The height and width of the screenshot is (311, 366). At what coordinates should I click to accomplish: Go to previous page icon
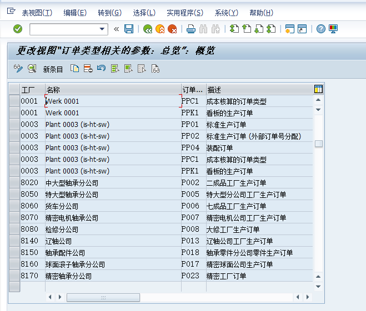click(247, 29)
